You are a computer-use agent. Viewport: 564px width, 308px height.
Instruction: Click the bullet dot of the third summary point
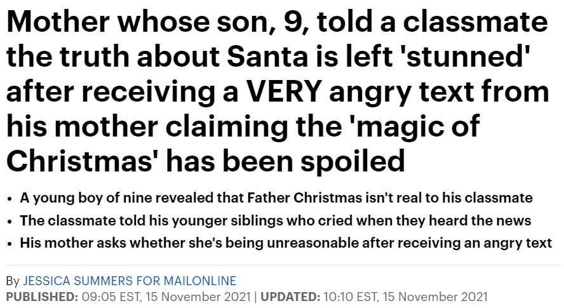[x=10, y=244]
